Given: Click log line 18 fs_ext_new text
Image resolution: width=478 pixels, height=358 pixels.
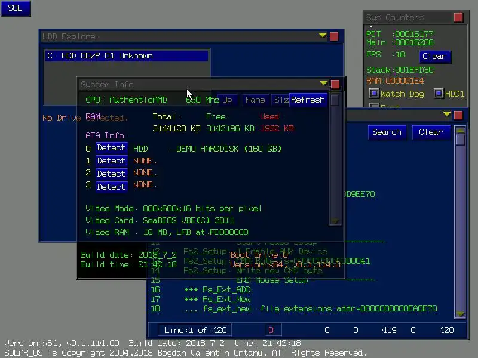Looking at the screenshot, I should coord(311,309).
